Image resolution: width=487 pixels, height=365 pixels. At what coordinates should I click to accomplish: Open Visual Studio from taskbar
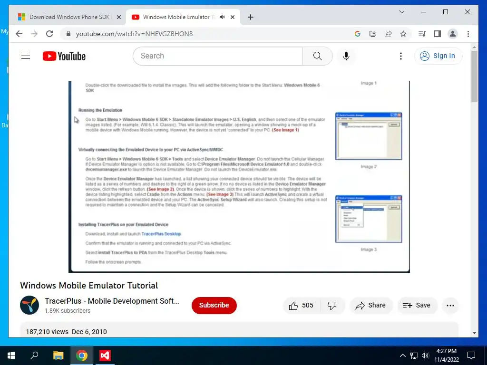(105, 355)
